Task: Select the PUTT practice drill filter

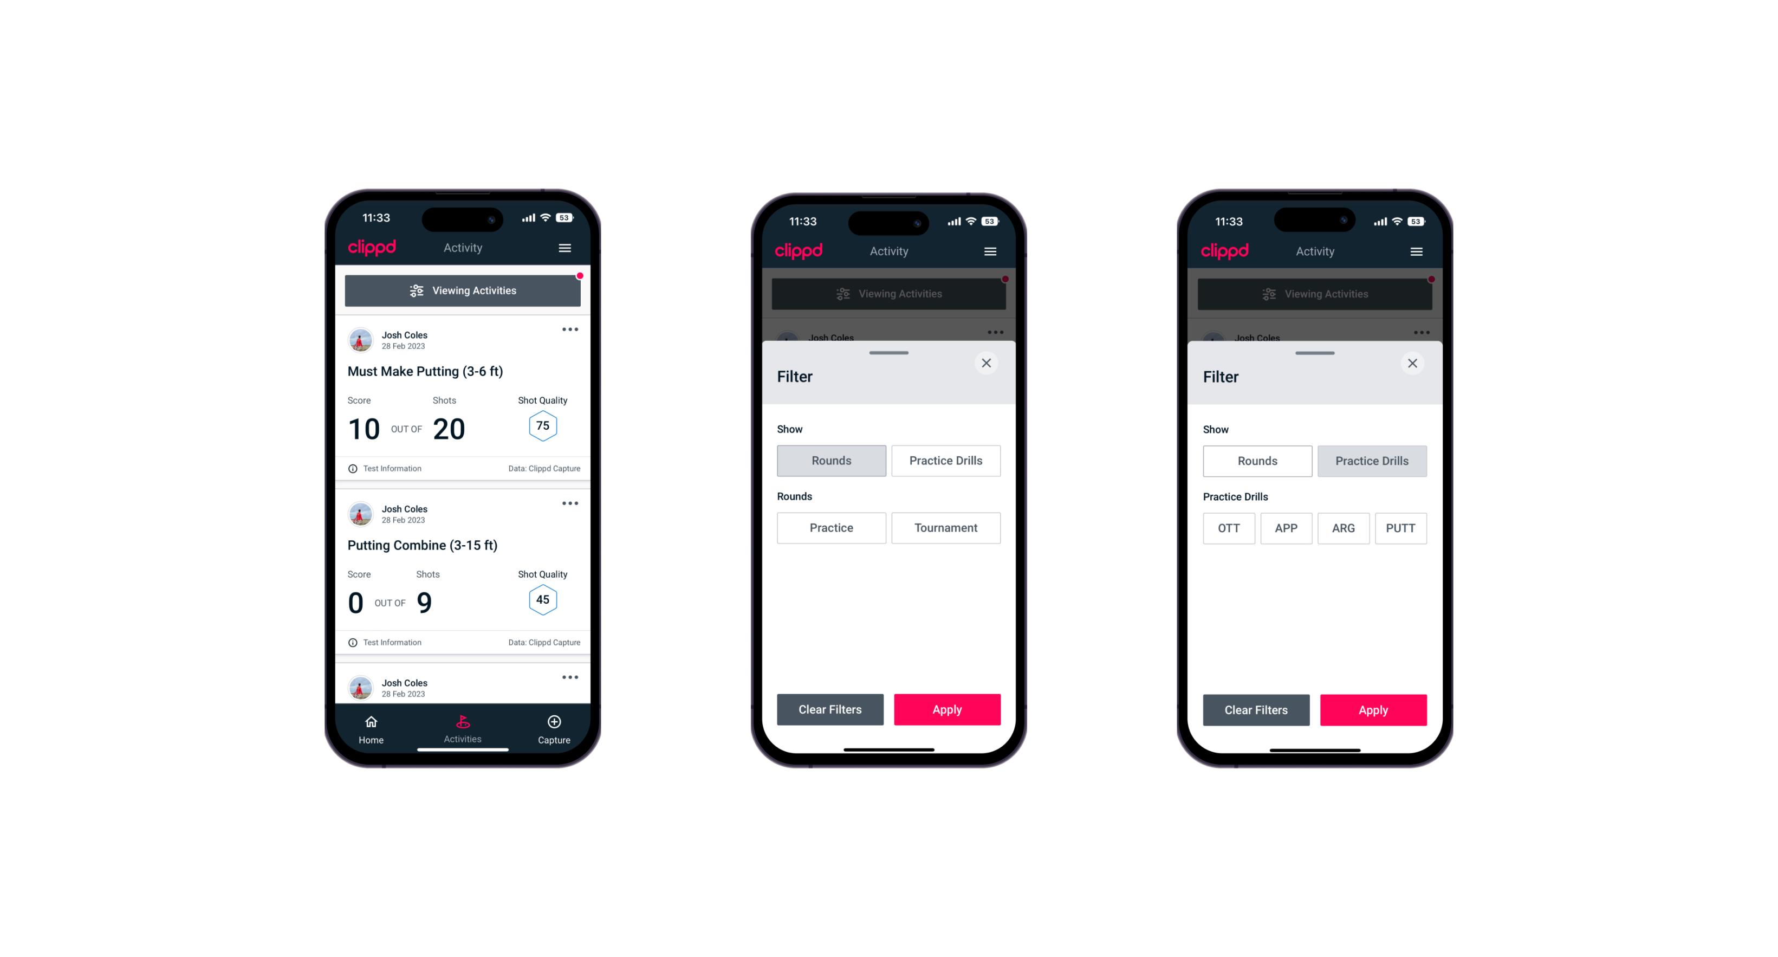Action: 1401,527
